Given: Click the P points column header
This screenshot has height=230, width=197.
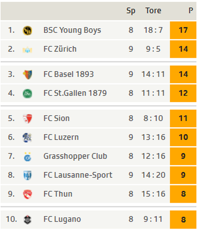Looking at the screenshot, I should pyautogui.click(x=191, y=11).
